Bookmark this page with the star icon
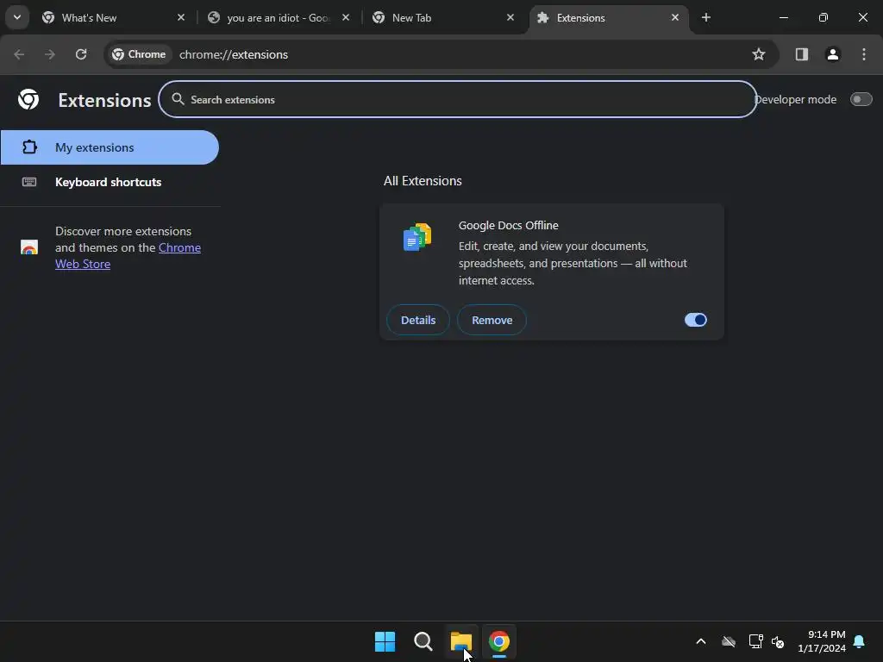Image resolution: width=883 pixels, height=662 pixels. tap(759, 54)
